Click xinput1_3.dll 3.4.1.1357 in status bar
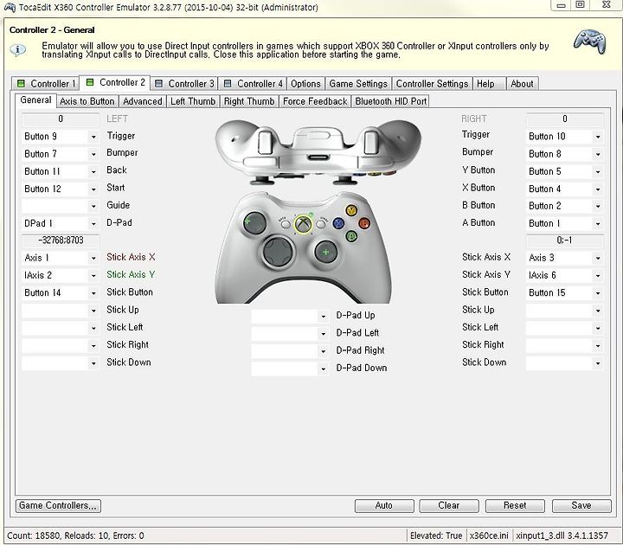The height and width of the screenshot is (545, 623). 562,535
